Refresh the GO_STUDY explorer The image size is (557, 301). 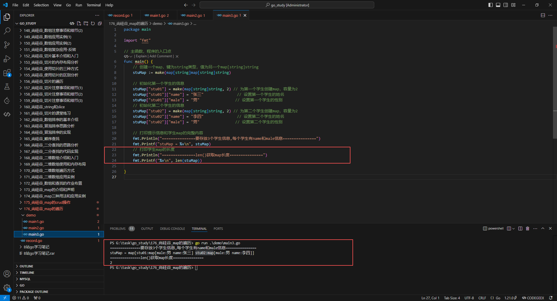(93, 23)
